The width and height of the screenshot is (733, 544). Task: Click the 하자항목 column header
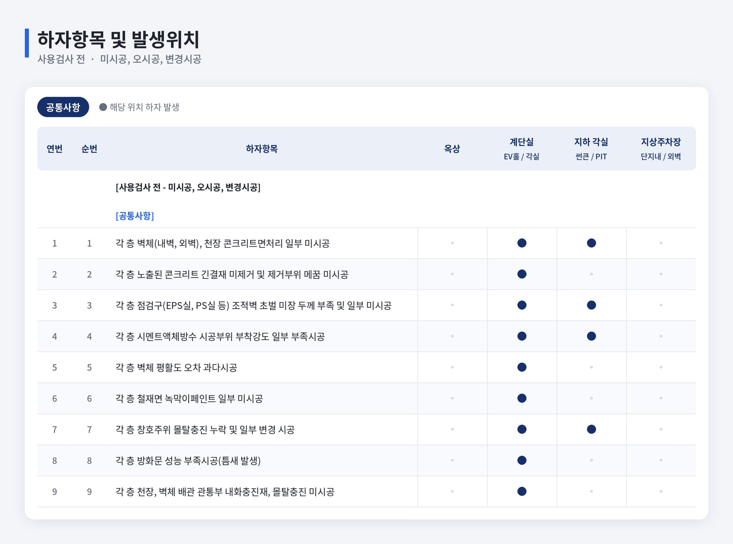262,149
